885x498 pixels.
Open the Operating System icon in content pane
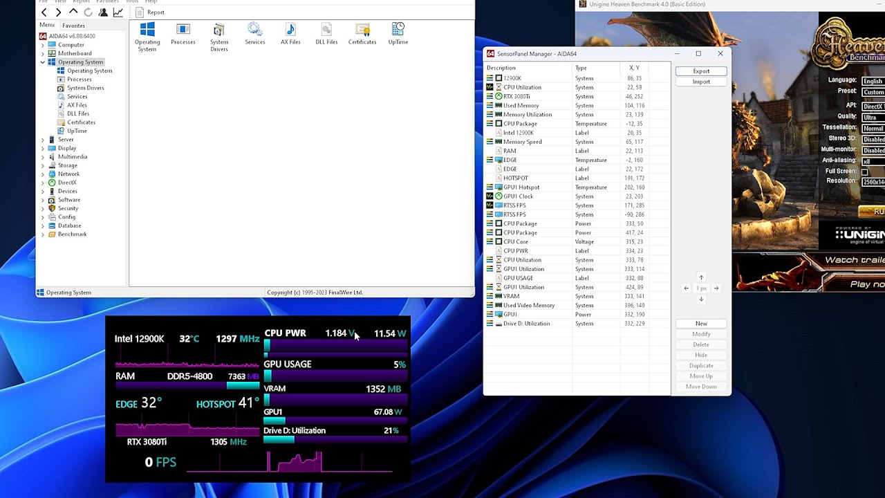[147, 37]
